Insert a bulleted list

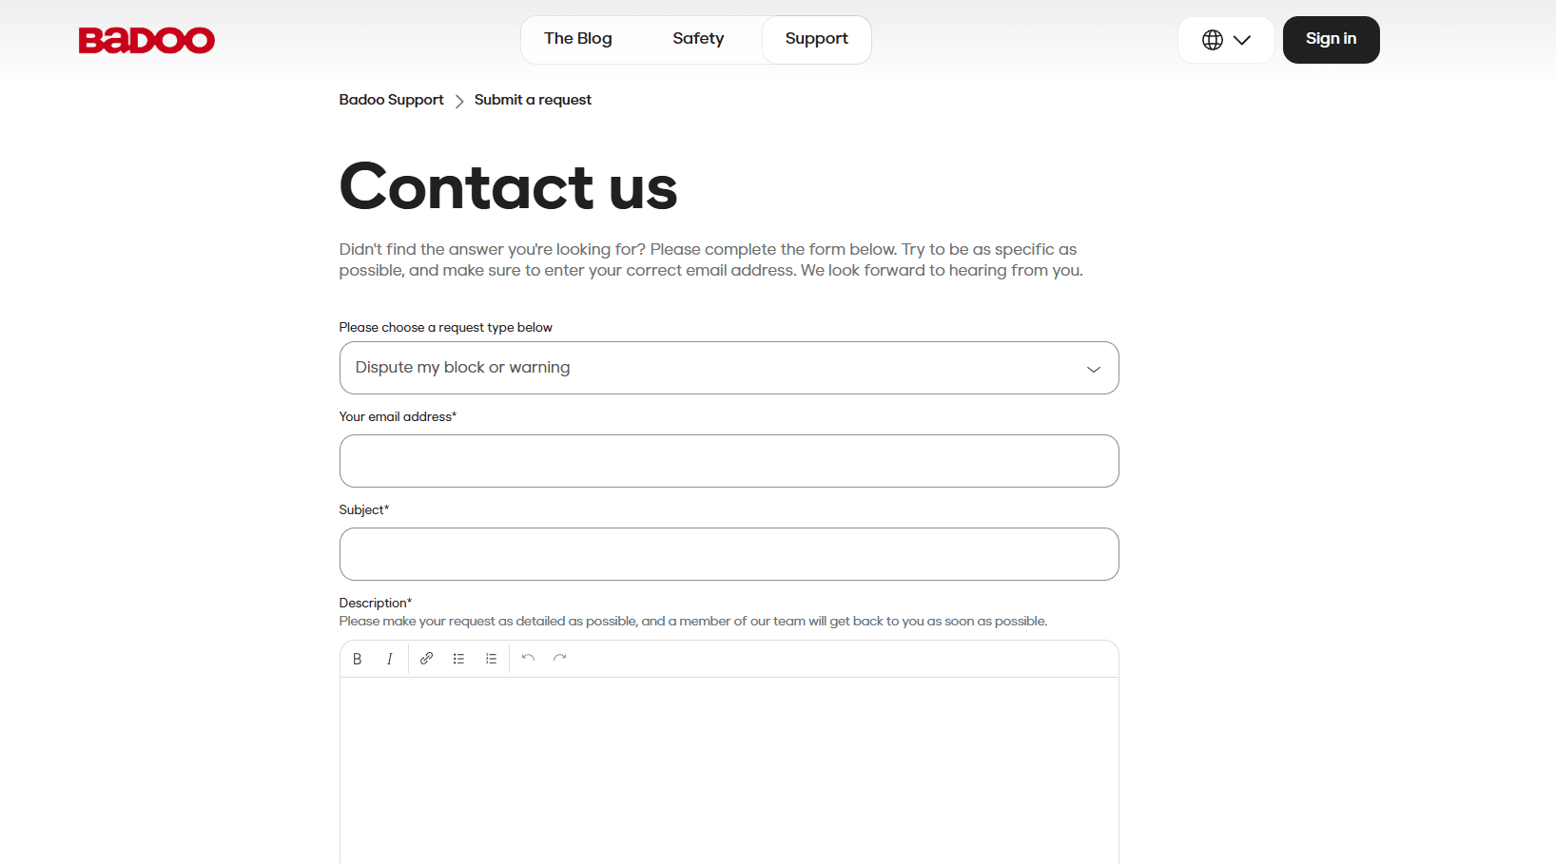pyautogui.click(x=459, y=659)
